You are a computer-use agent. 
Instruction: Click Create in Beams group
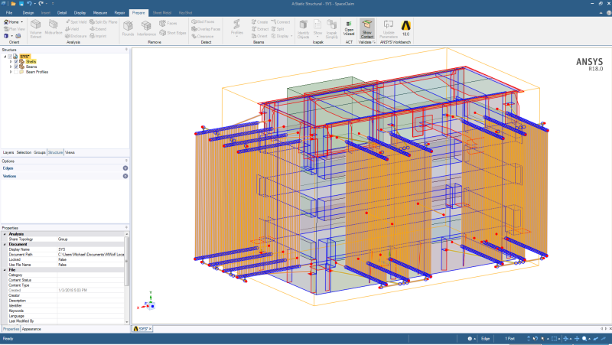[260, 22]
